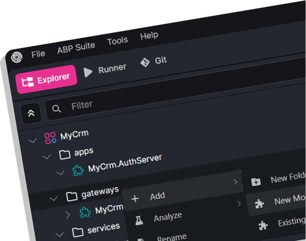Click the gateways folder icon
Image resolution: width=306 pixels, height=241 pixels.
pyautogui.click(x=72, y=196)
